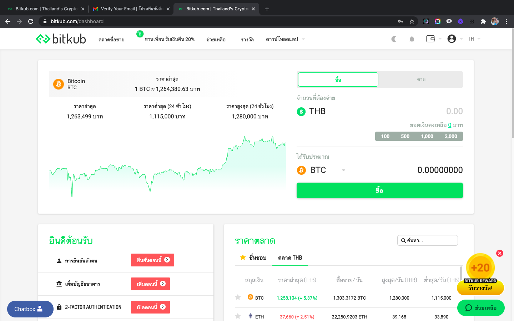Click the saved password key icon

(400, 21)
